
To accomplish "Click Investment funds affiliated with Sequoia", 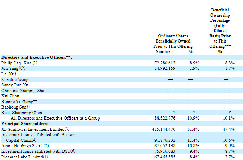I will (x=39, y=135).
